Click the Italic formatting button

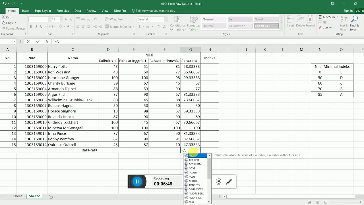[x=36, y=26]
